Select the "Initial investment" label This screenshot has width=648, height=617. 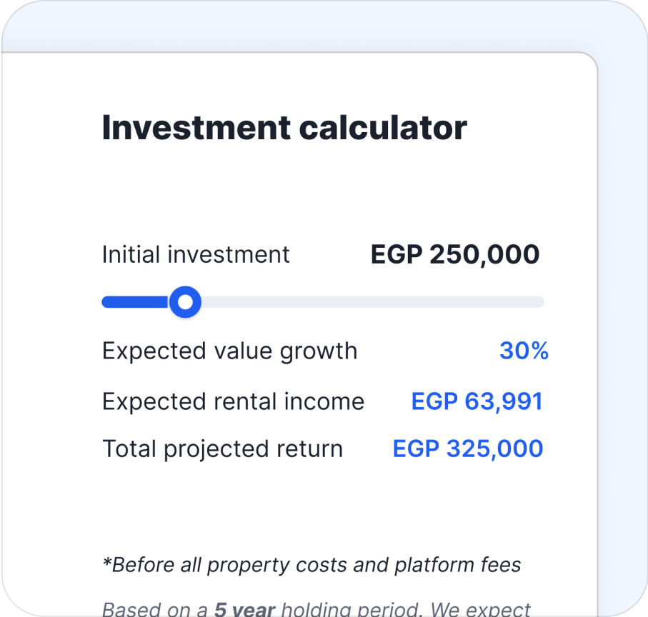pos(196,255)
